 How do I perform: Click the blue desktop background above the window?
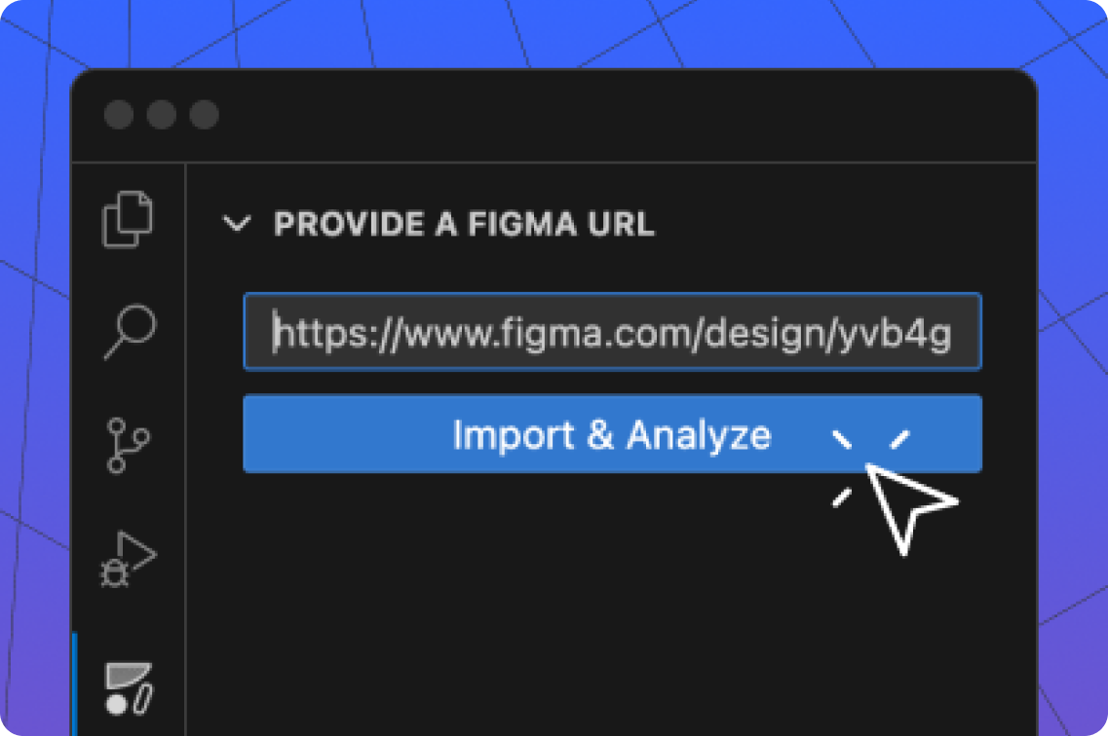click(554, 34)
